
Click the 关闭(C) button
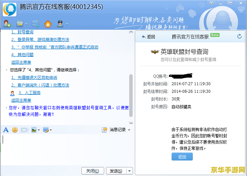[93, 171]
